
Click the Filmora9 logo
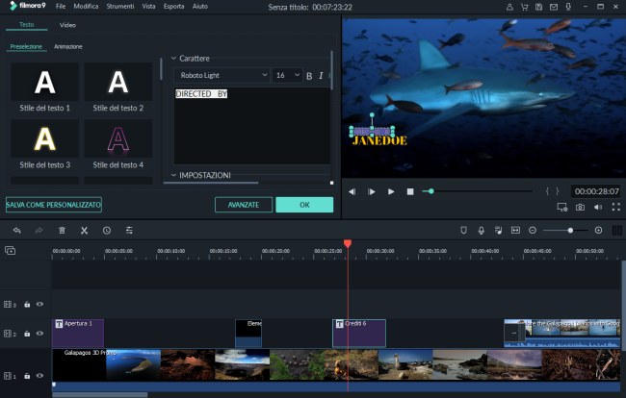28,6
